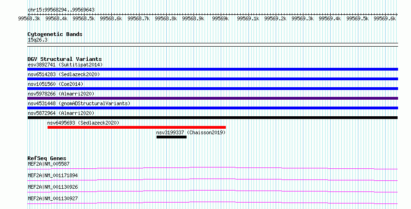Click the 99568.4k ruler tick label

click(x=56, y=18)
